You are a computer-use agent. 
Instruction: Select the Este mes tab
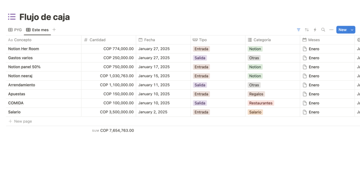pos(37,30)
